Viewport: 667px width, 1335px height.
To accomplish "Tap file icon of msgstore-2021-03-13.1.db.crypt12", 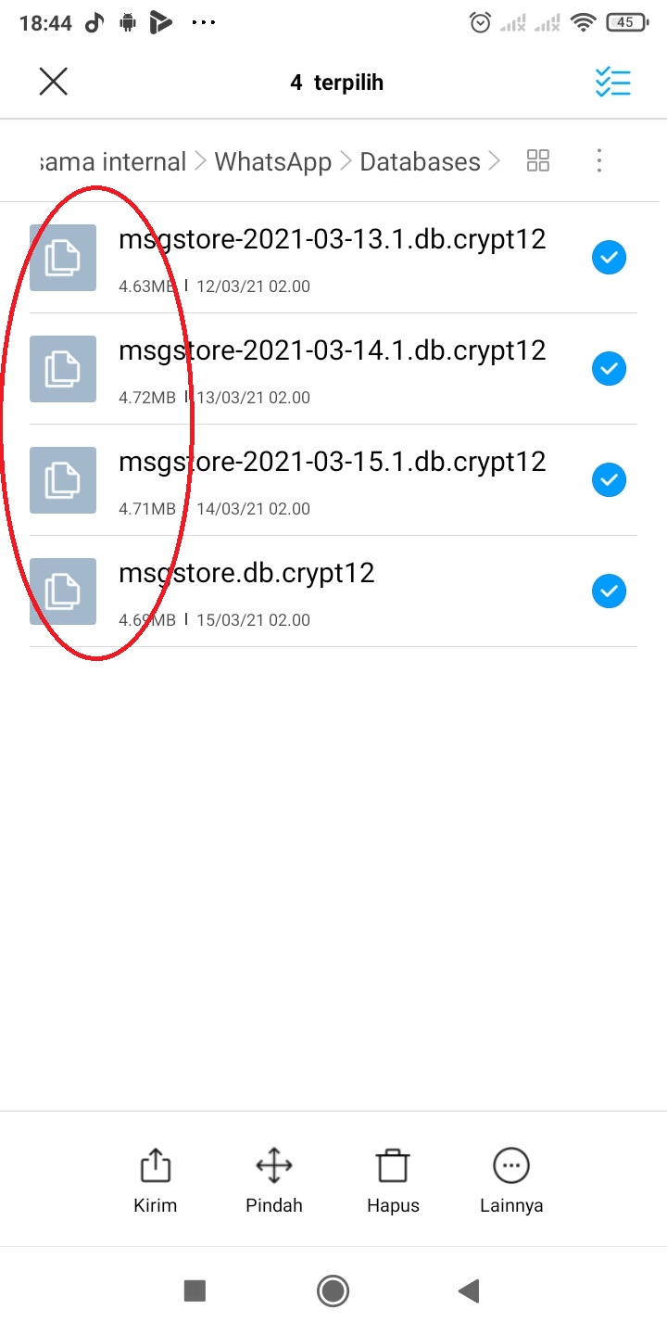I will point(63,258).
